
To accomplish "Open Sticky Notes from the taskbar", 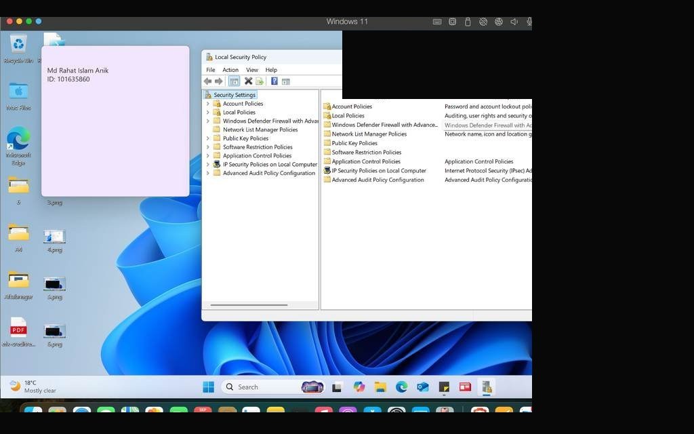I will click(444, 387).
